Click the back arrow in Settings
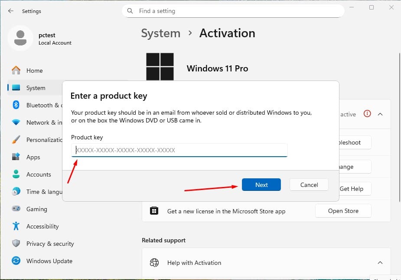Viewport: 401px width, 280px height. tap(11, 11)
